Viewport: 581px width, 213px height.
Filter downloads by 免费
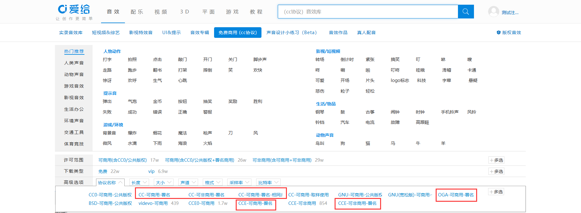pyautogui.click(x=103, y=171)
